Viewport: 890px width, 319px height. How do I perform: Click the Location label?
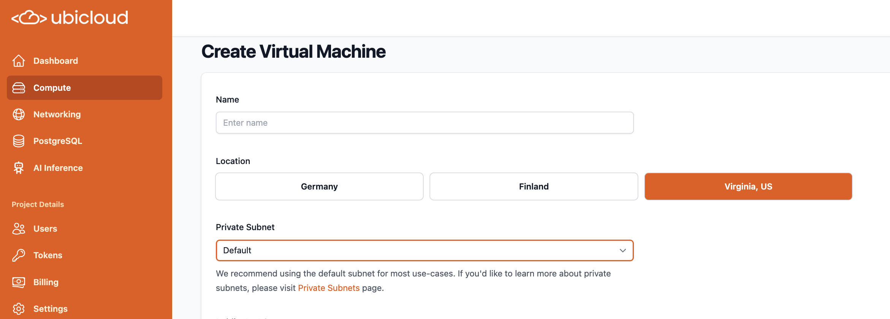pyautogui.click(x=233, y=161)
